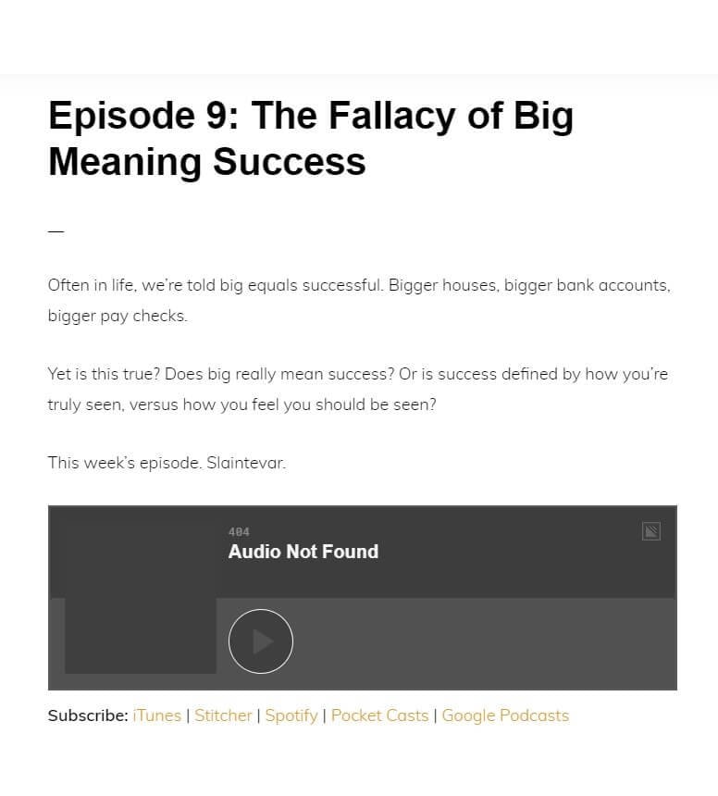Click the 'This week's episode. Slaintevar.' line
Image resolution: width=718 pixels, height=796 pixels.
click(x=167, y=463)
